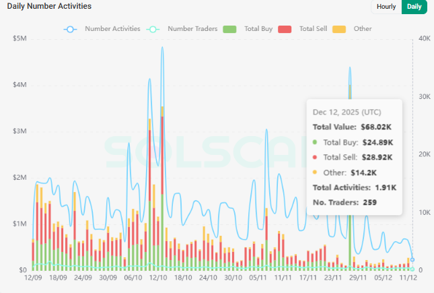Click the 12/09 x-axis date label
The height and width of the screenshot is (293, 434).
[x=33, y=277]
